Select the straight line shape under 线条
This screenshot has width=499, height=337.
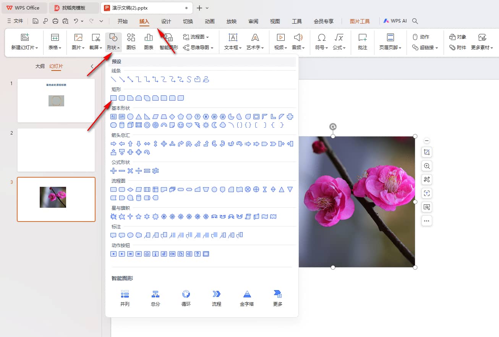pos(113,79)
